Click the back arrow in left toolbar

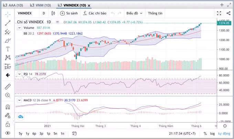[x=8, y=75]
